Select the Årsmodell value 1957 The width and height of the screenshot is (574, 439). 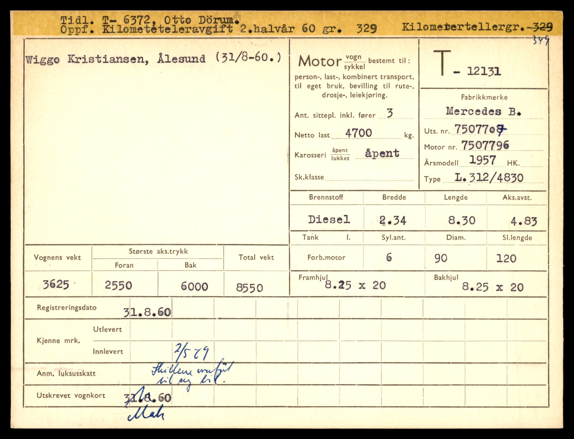click(x=483, y=160)
